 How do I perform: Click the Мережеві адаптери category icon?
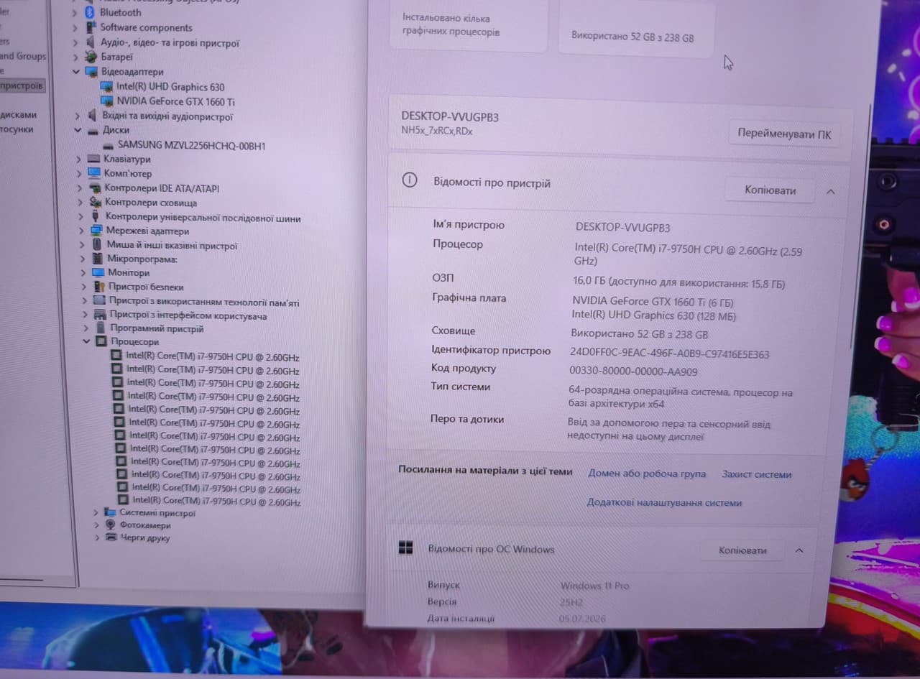tap(96, 231)
